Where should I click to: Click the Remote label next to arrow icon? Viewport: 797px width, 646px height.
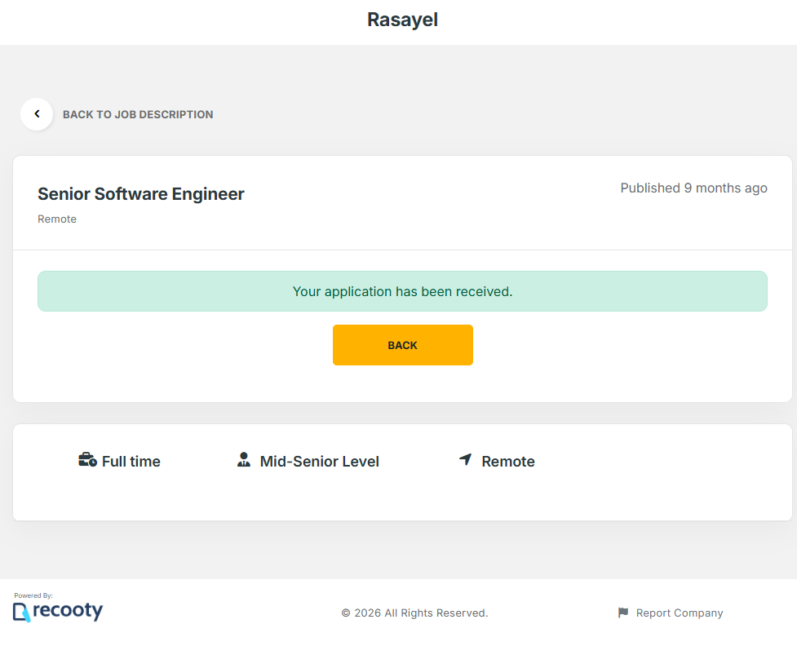click(x=508, y=462)
